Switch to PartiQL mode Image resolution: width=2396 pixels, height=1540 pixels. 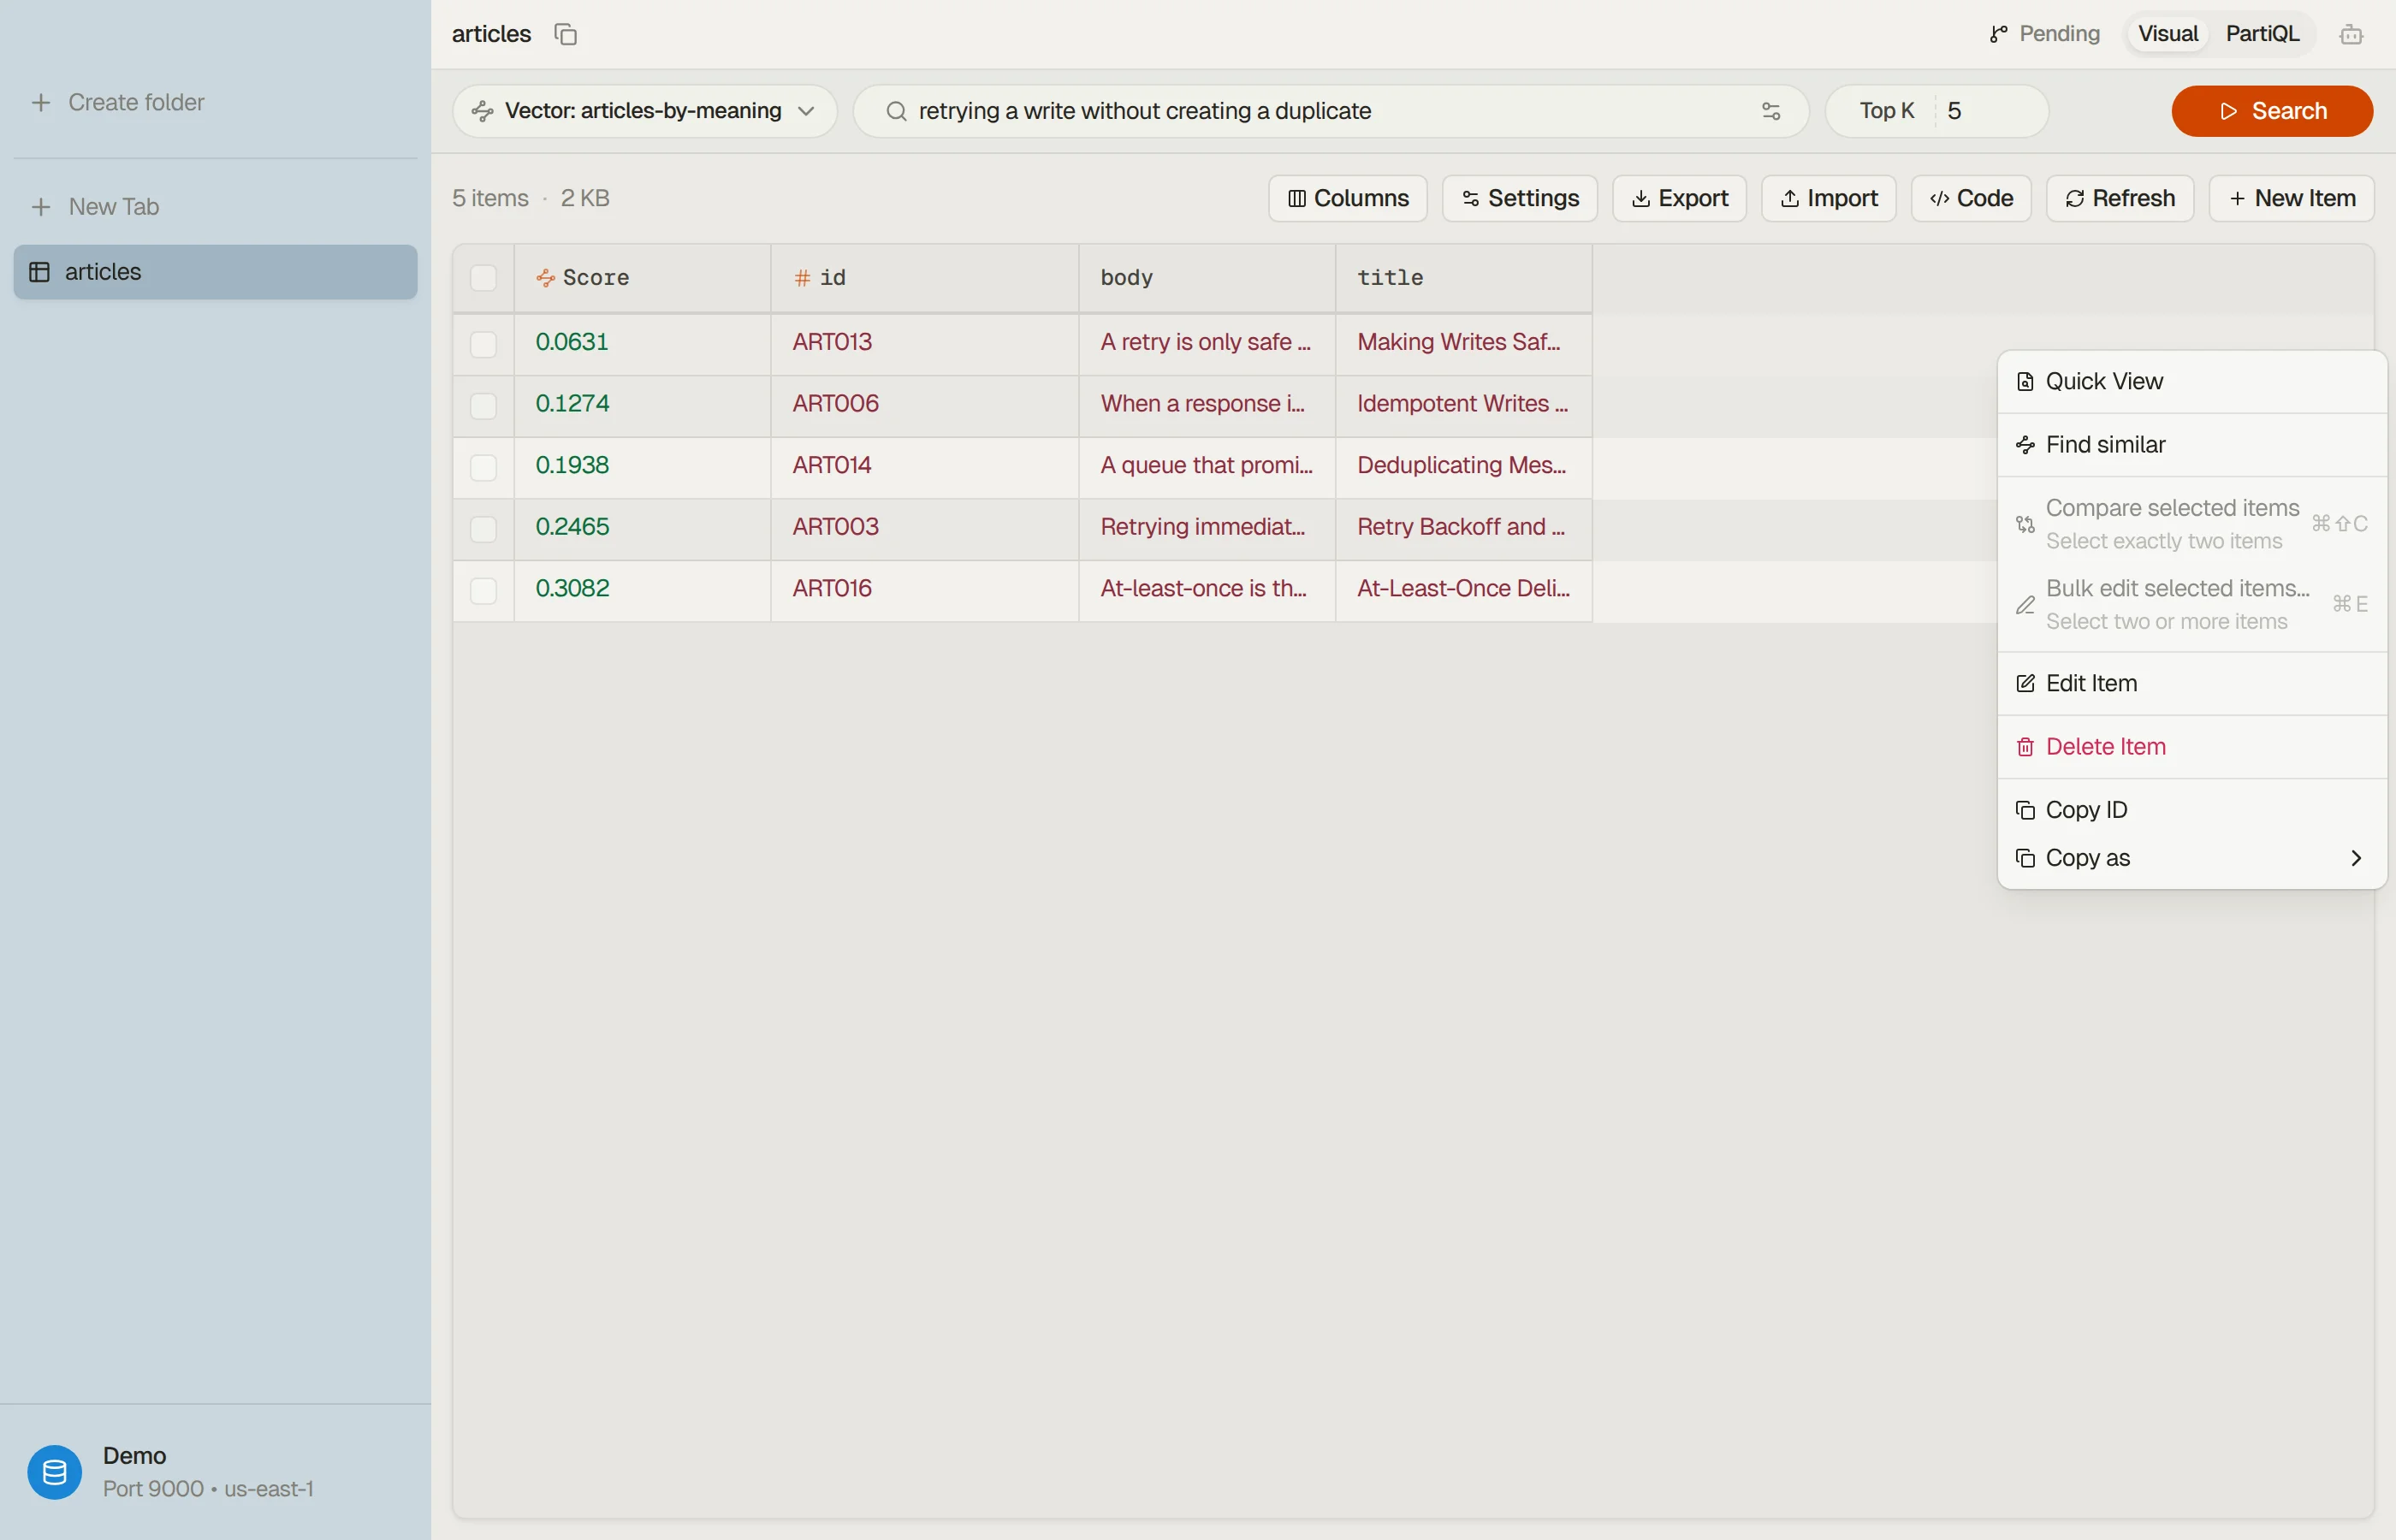coord(2262,34)
